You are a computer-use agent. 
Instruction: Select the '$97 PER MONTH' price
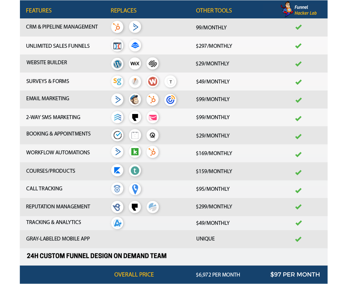click(295, 275)
